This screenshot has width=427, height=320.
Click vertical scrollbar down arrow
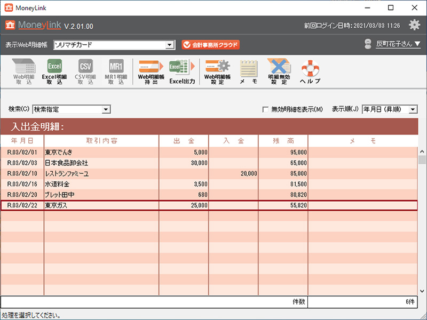coord(422,291)
